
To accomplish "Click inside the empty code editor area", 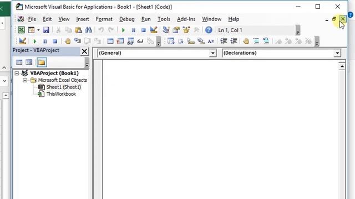I will pyautogui.click(x=221, y=130).
